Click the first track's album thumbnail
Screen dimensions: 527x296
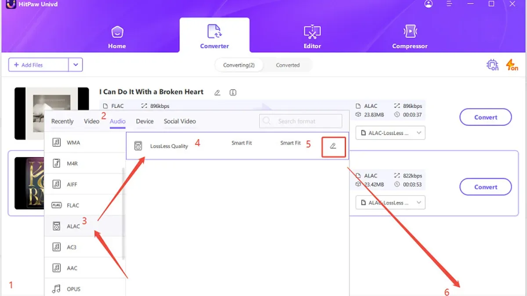click(x=52, y=113)
